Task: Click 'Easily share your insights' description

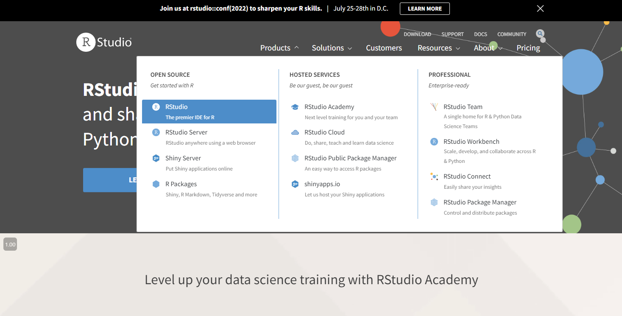Action: (472, 187)
